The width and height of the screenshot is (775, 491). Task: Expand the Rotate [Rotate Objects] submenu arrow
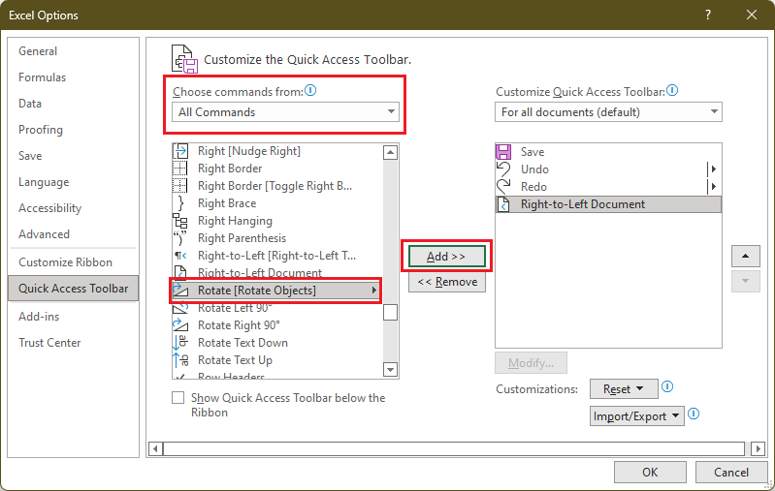coord(374,291)
